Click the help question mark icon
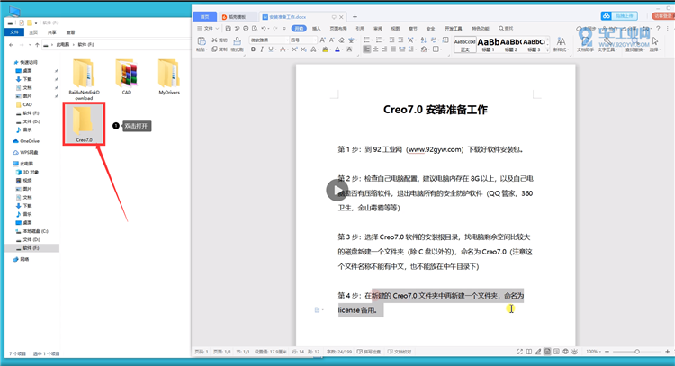Image resolution: width=675 pixels, height=366 pixels. point(658,29)
